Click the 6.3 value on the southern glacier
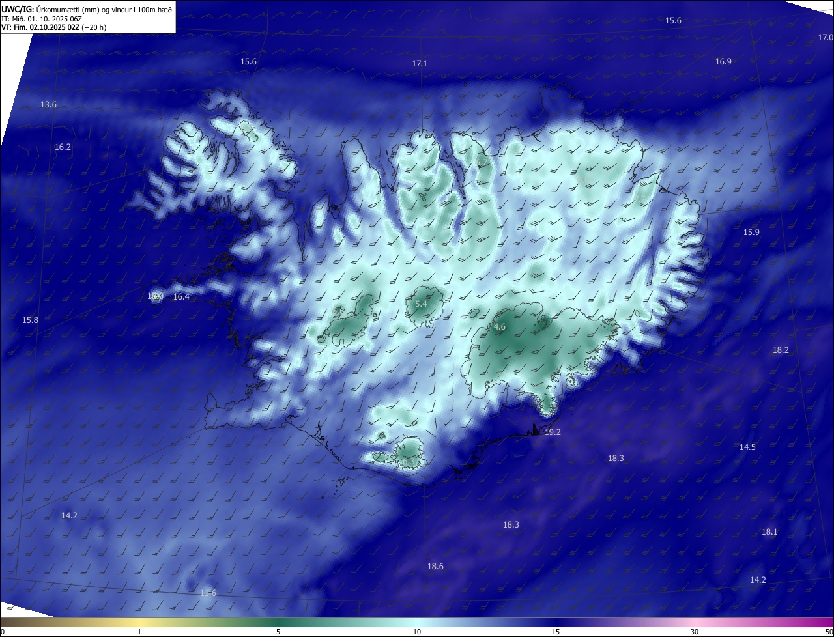 point(408,462)
